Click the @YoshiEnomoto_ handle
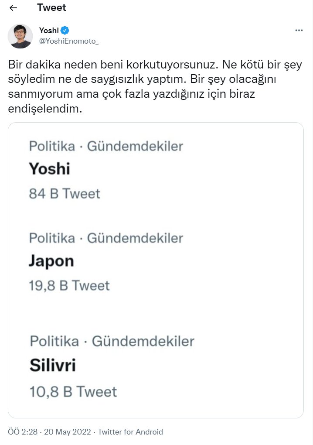The width and height of the screenshot is (313, 445). (69, 41)
